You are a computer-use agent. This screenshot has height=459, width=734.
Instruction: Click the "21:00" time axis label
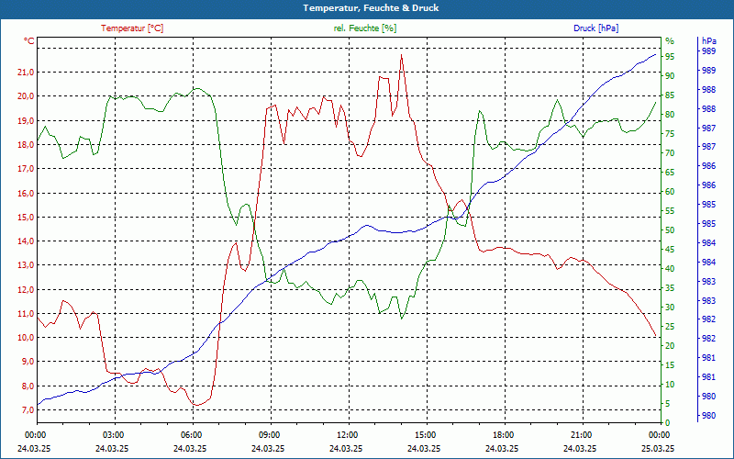[x=583, y=435]
